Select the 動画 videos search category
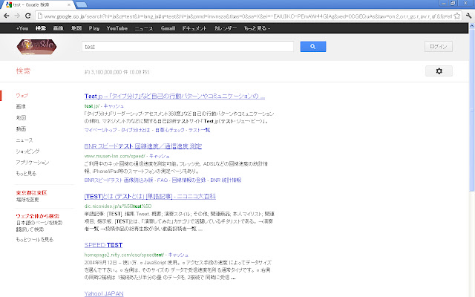This screenshot has height=297, width=475. pyautogui.click(x=21, y=128)
